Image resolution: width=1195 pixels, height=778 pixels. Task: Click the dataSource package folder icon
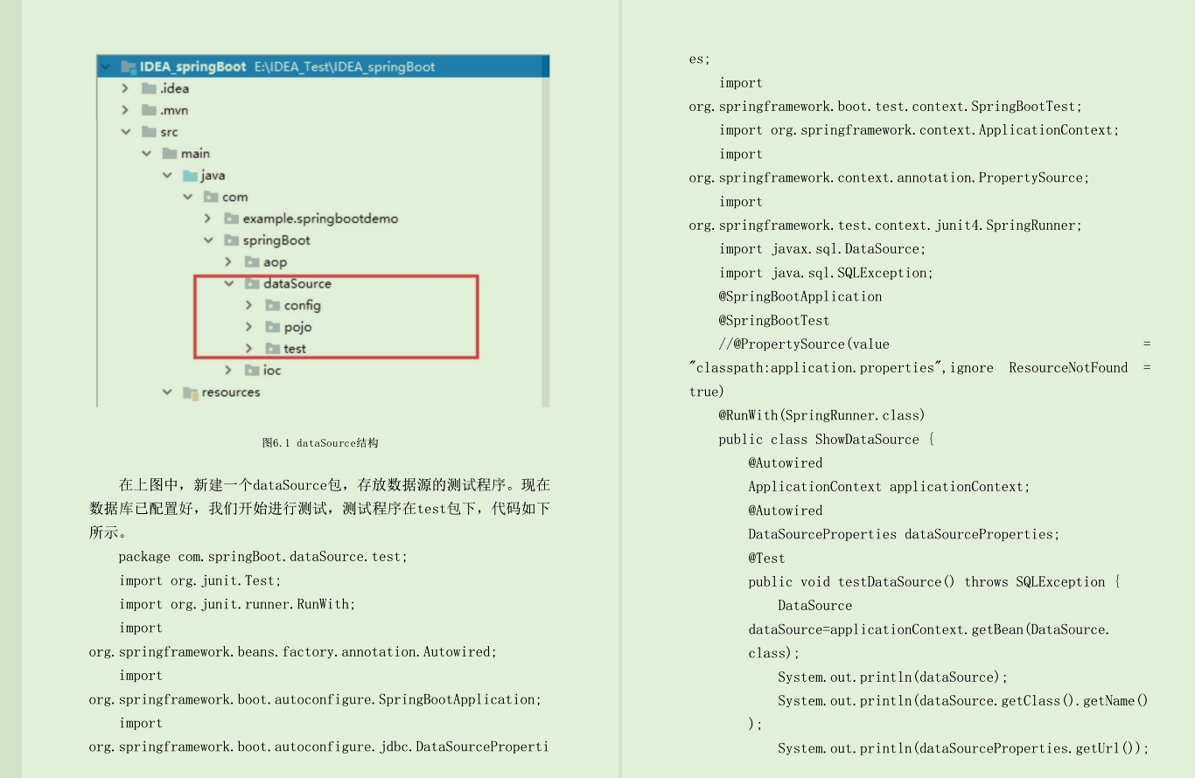(x=250, y=283)
